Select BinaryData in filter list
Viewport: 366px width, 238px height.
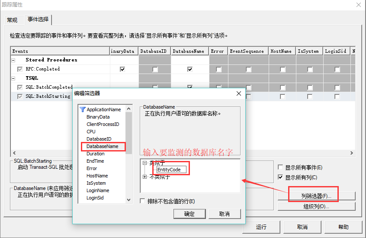coord(98,117)
